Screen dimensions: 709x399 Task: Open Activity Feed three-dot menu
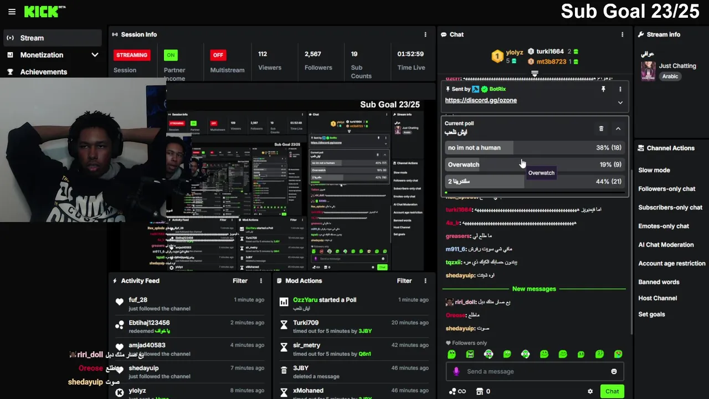[261, 281]
